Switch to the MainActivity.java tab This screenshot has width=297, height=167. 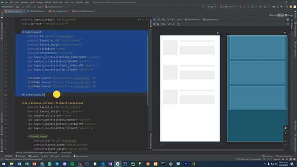click(x=37, y=11)
